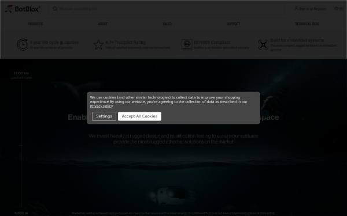This screenshot has height=216, width=347.
Task: Click the Trustpilot star icon
Action: [98, 45]
